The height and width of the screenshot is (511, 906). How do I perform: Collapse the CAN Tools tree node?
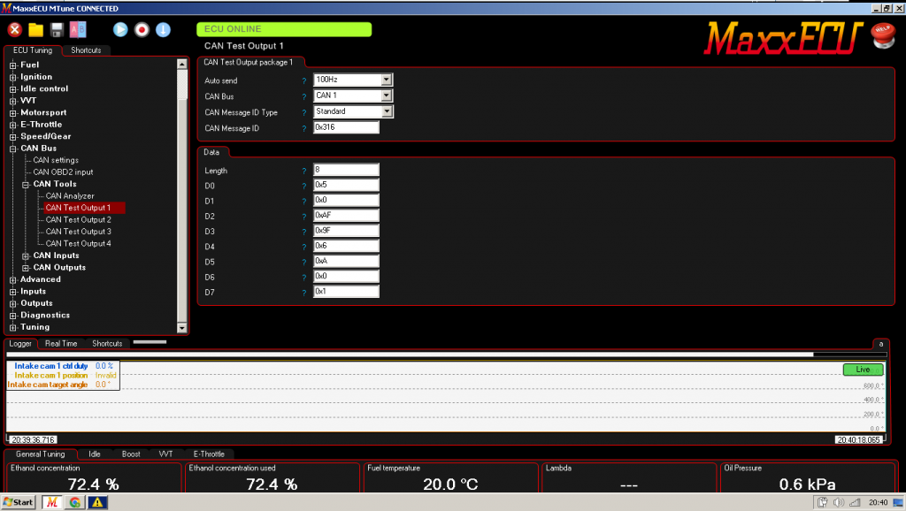click(x=26, y=185)
